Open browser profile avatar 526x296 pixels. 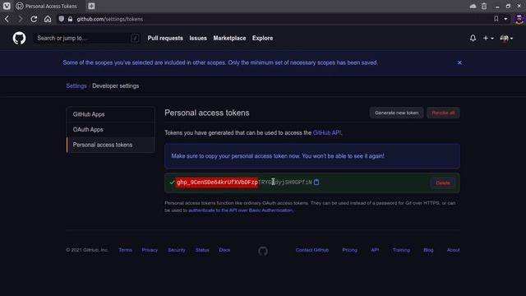[519, 19]
